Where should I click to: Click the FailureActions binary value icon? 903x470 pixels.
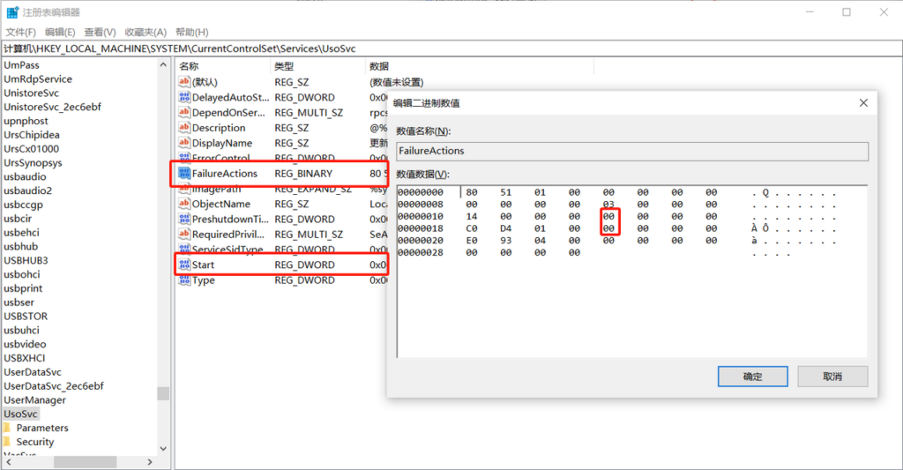(184, 174)
